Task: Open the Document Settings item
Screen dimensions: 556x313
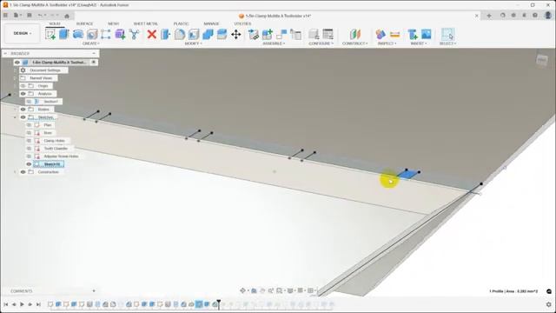Action: coord(44,70)
